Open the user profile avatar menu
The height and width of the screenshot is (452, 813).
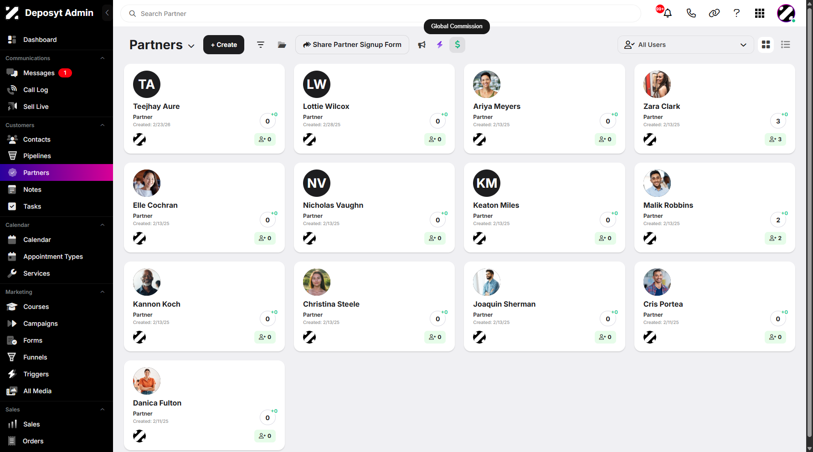(786, 13)
